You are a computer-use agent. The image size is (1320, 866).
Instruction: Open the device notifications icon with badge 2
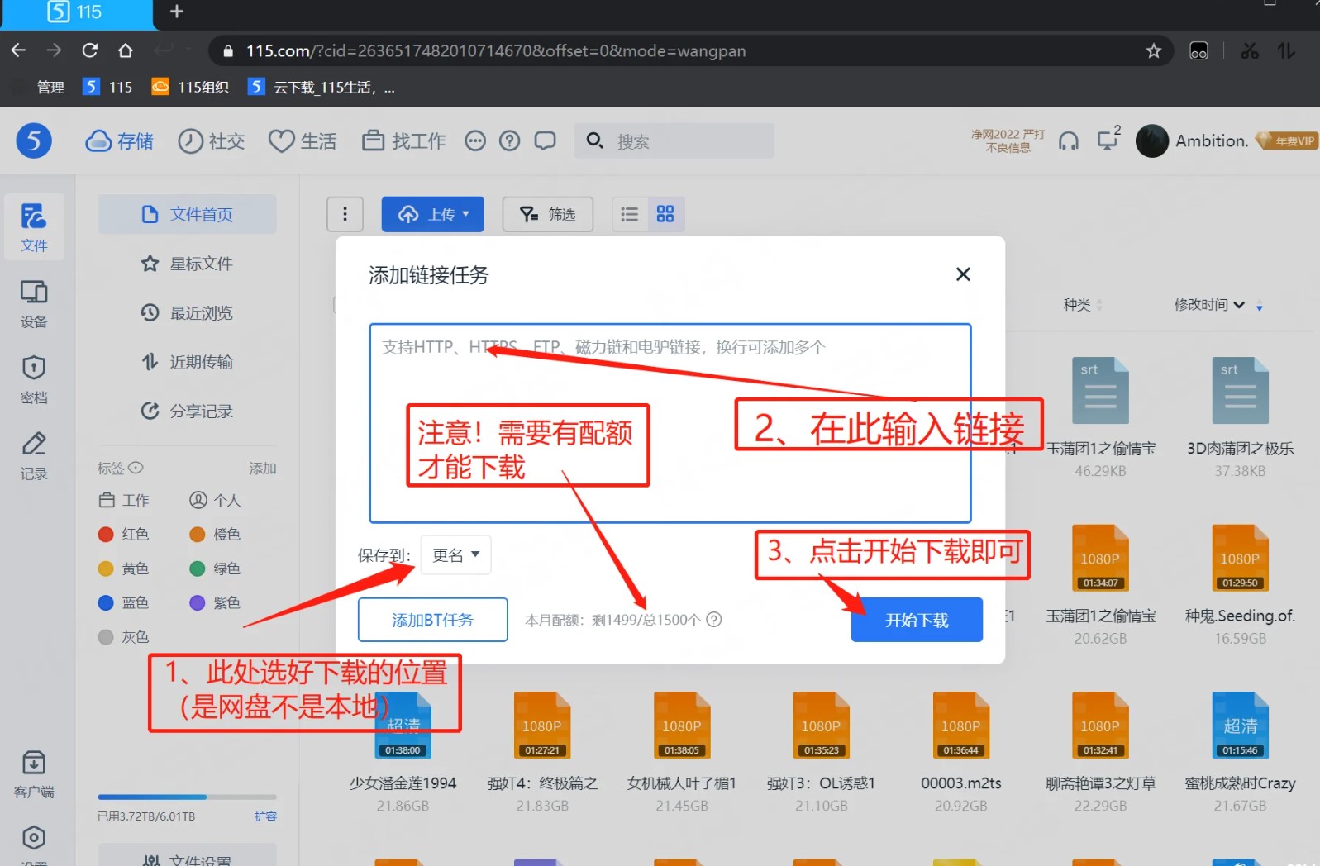click(1108, 140)
